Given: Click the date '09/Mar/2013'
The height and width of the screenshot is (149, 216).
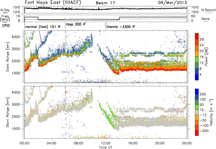Looking at the screenshot, I should pos(173,2).
